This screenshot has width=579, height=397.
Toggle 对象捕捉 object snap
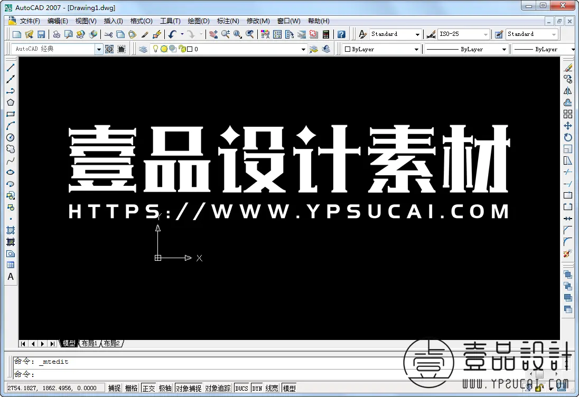(189, 388)
